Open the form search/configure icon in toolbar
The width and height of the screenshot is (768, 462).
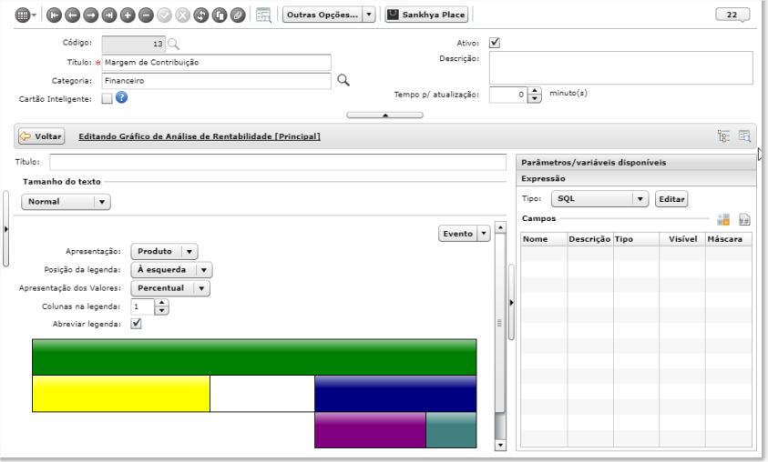click(263, 15)
